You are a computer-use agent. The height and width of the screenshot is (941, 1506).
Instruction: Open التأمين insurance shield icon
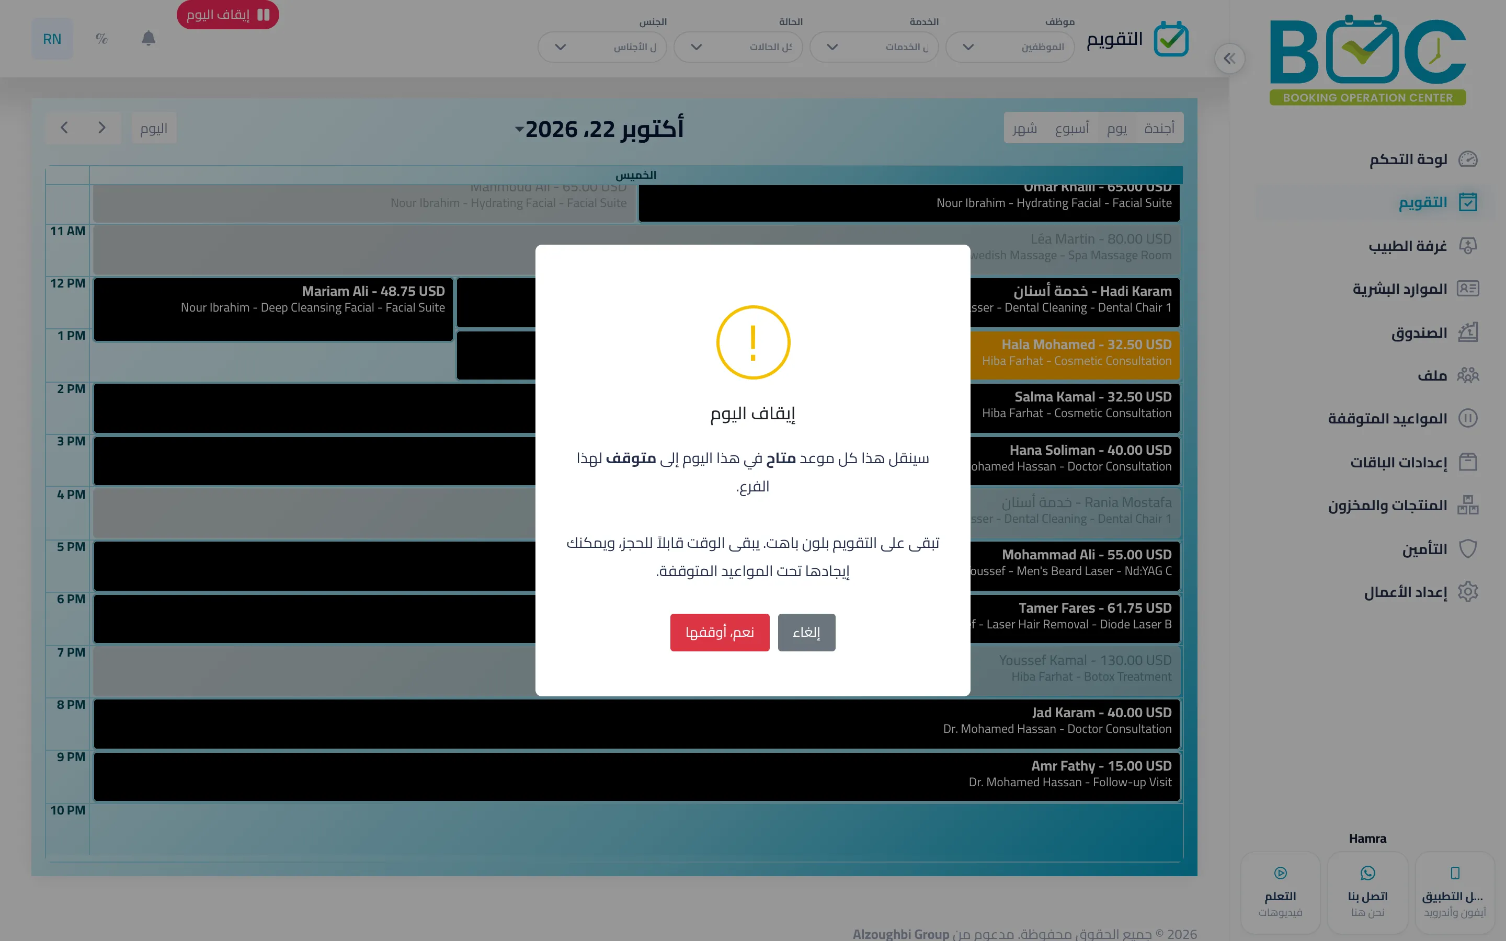(1467, 549)
